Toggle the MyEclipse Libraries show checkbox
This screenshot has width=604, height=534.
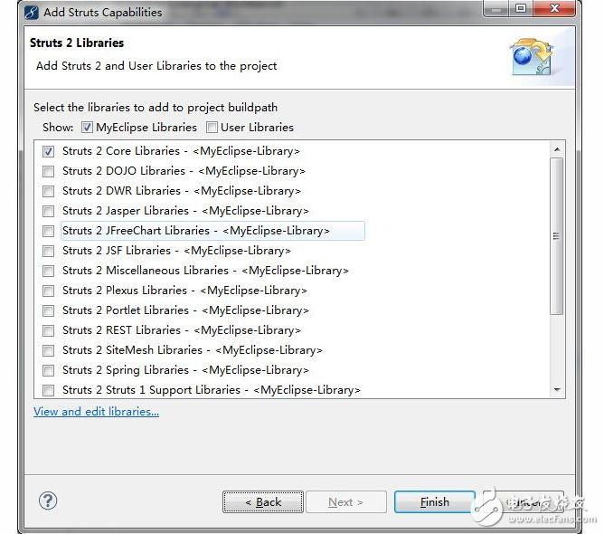87,128
